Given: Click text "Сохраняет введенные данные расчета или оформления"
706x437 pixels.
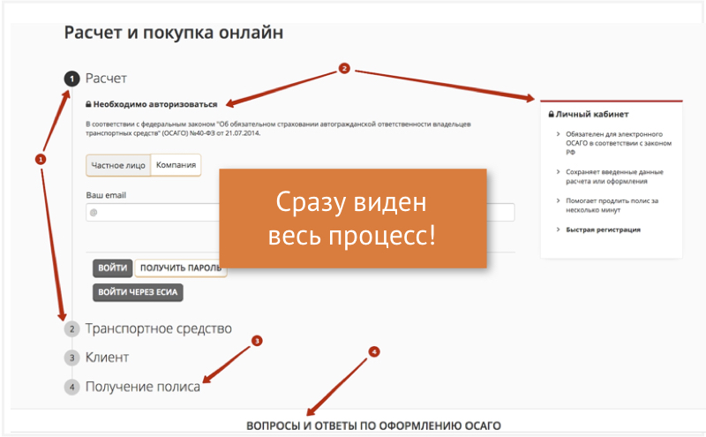Looking at the screenshot, I should coord(614,177).
